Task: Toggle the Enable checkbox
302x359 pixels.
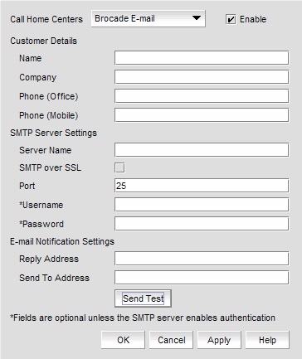Action: [231, 20]
